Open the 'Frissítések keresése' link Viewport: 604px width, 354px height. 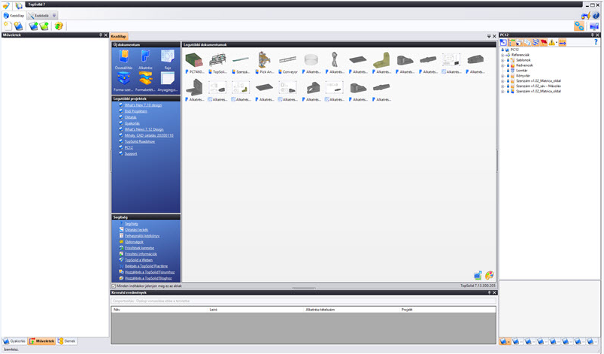point(139,248)
